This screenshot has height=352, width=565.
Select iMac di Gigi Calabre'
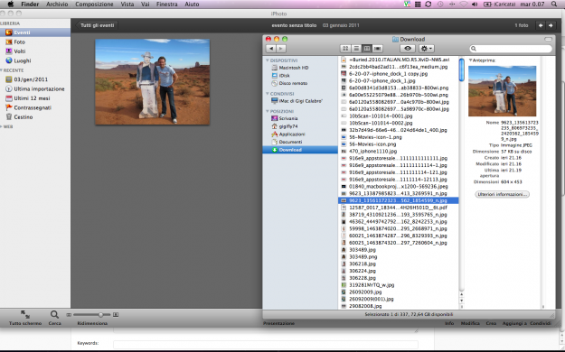pos(297,101)
